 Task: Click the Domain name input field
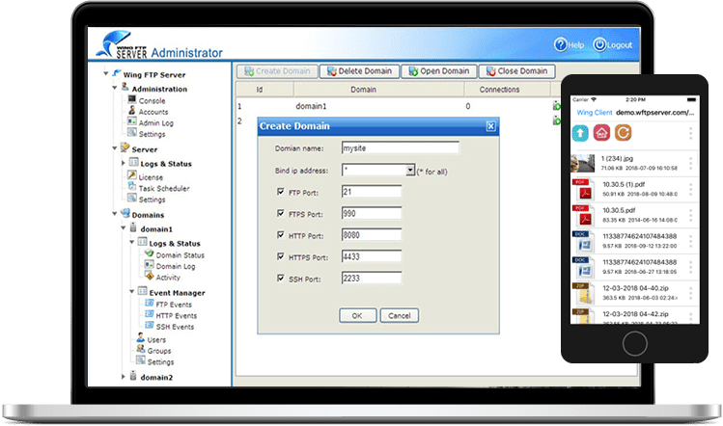click(401, 147)
